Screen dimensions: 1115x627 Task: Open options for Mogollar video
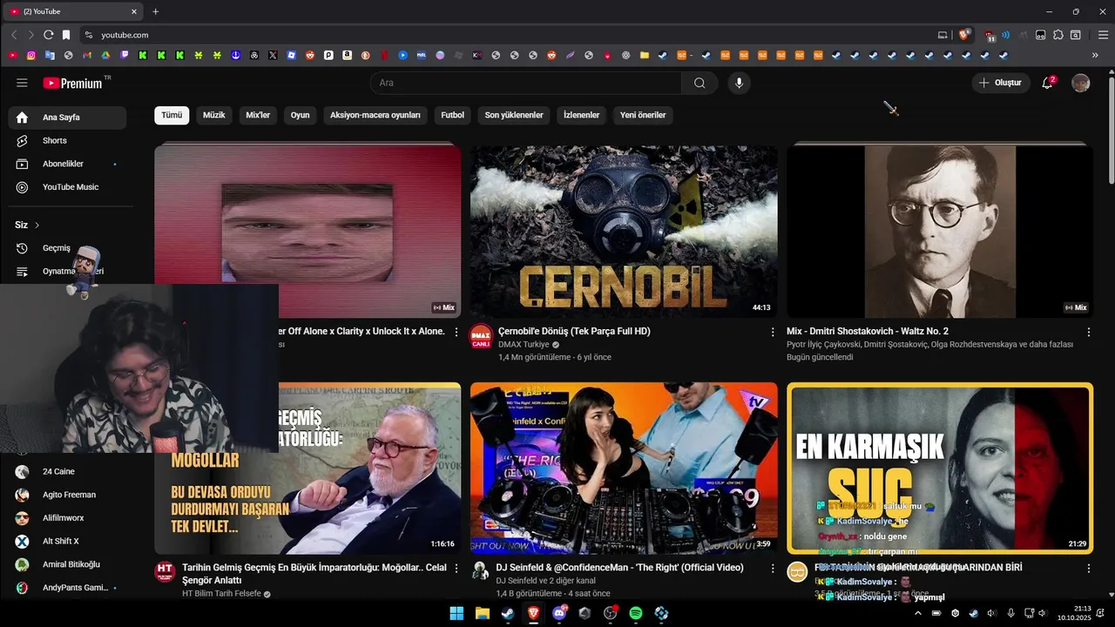pyautogui.click(x=456, y=568)
